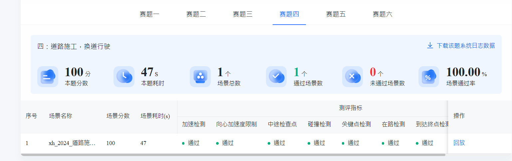This screenshot has width=512, height=161.
Task: Open the 赛题二 tab
Action: coord(196,14)
